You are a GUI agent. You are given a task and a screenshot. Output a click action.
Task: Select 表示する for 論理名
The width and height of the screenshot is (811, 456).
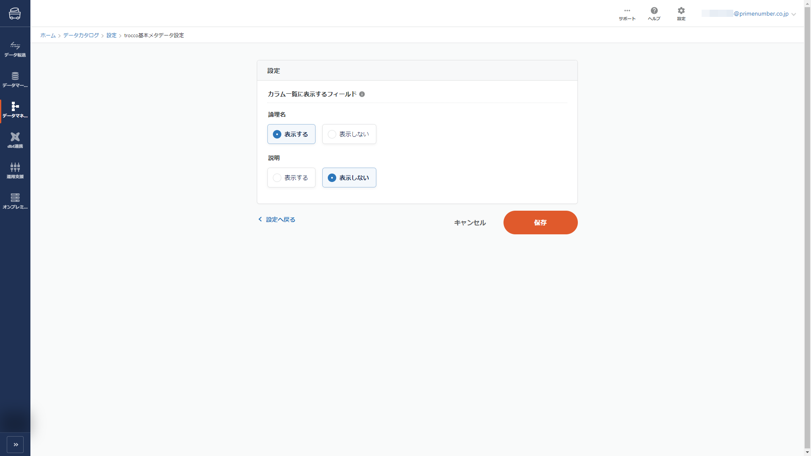click(291, 134)
